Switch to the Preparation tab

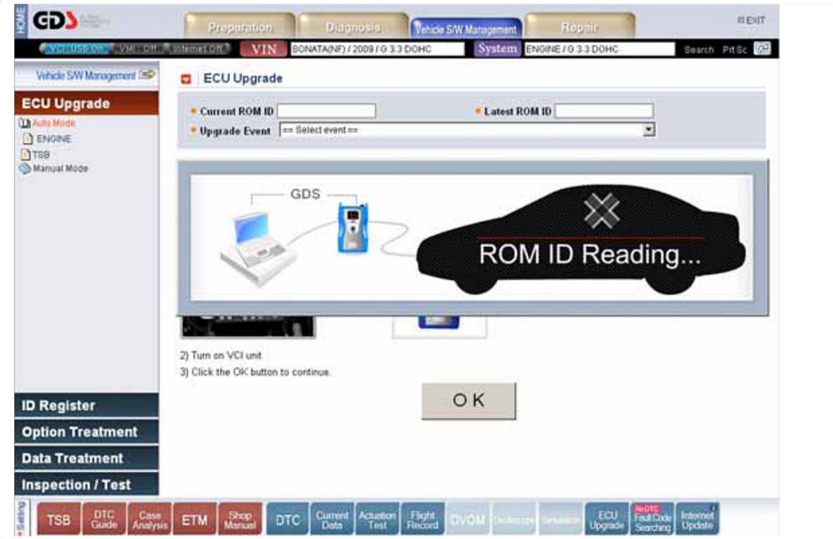tap(240, 27)
